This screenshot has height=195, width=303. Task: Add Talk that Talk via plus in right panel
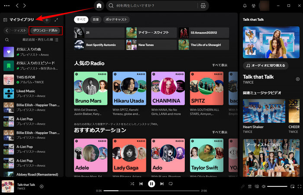(x=298, y=79)
